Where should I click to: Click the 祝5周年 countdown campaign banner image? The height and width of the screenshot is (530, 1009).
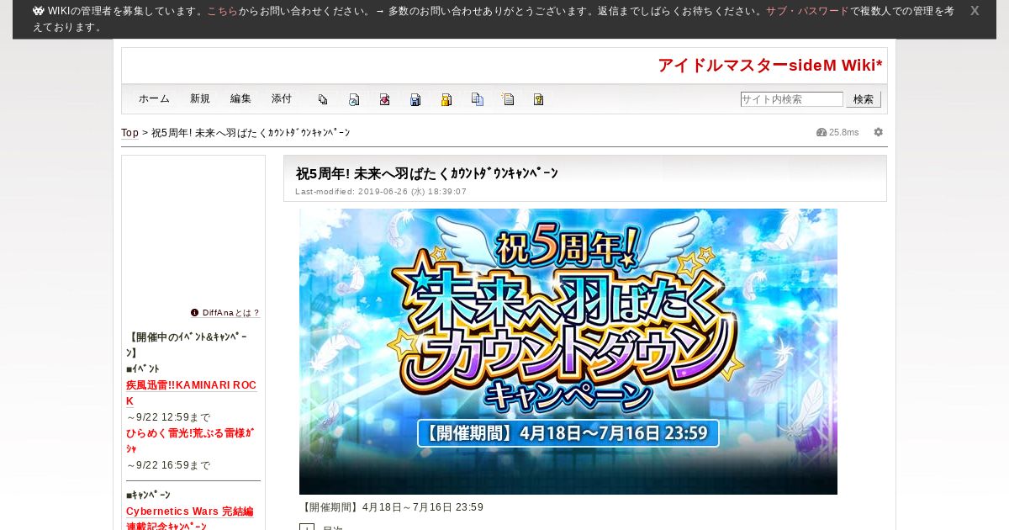[568, 352]
